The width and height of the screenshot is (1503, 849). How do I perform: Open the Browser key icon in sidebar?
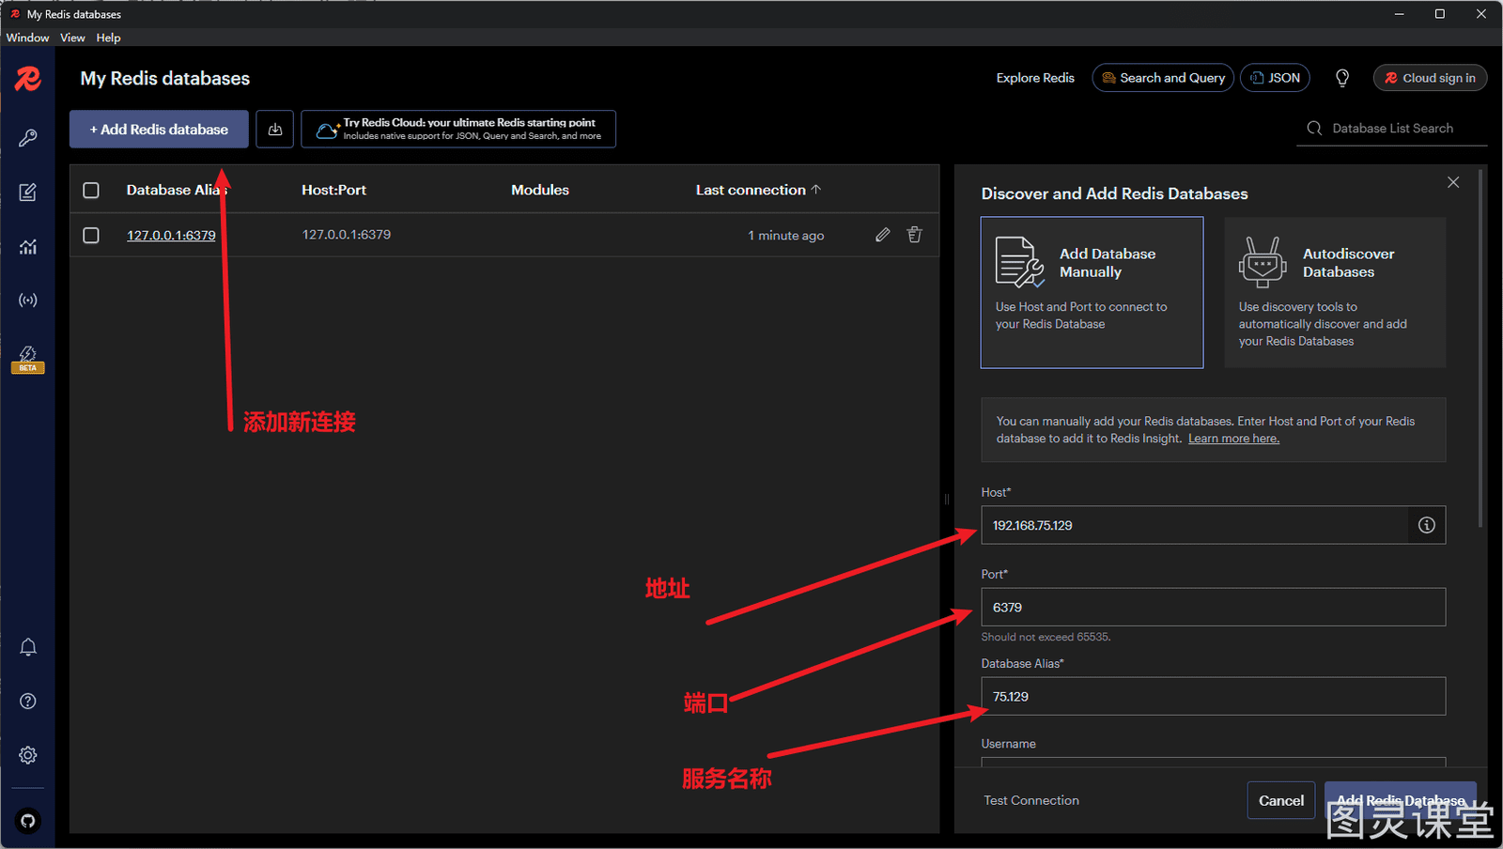[x=28, y=138]
